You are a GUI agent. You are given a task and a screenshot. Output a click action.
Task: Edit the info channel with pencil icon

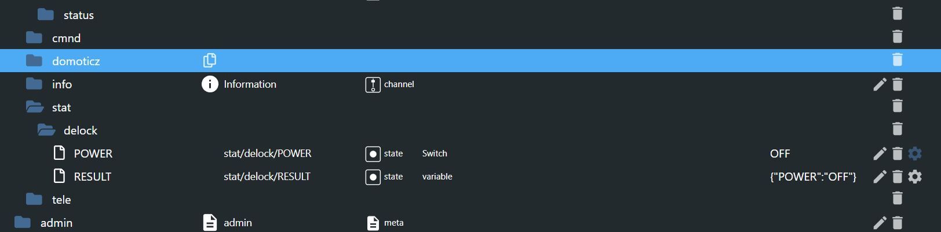coord(880,84)
